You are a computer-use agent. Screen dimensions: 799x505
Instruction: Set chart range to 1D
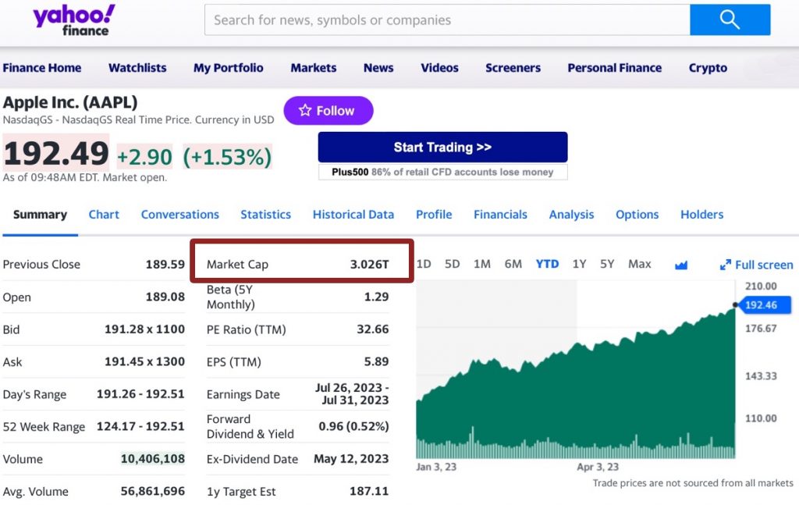coord(424,264)
